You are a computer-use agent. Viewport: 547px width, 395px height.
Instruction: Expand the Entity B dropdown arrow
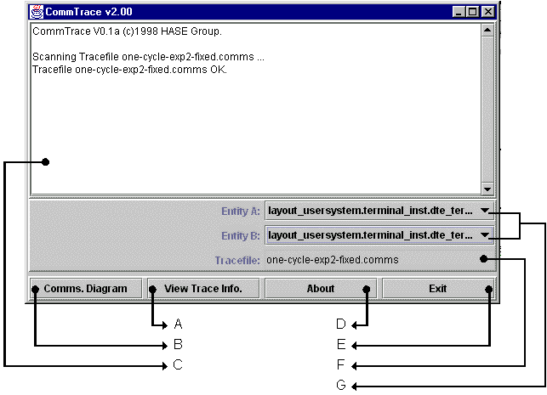484,235
